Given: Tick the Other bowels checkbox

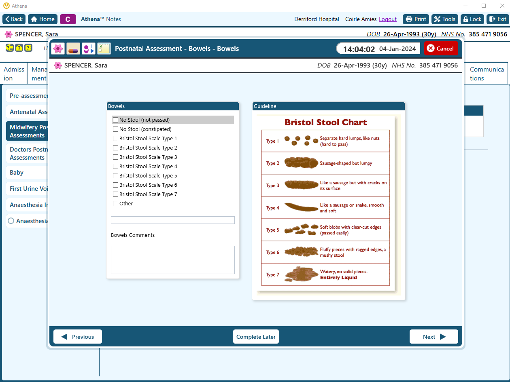Looking at the screenshot, I should click(116, 204).
